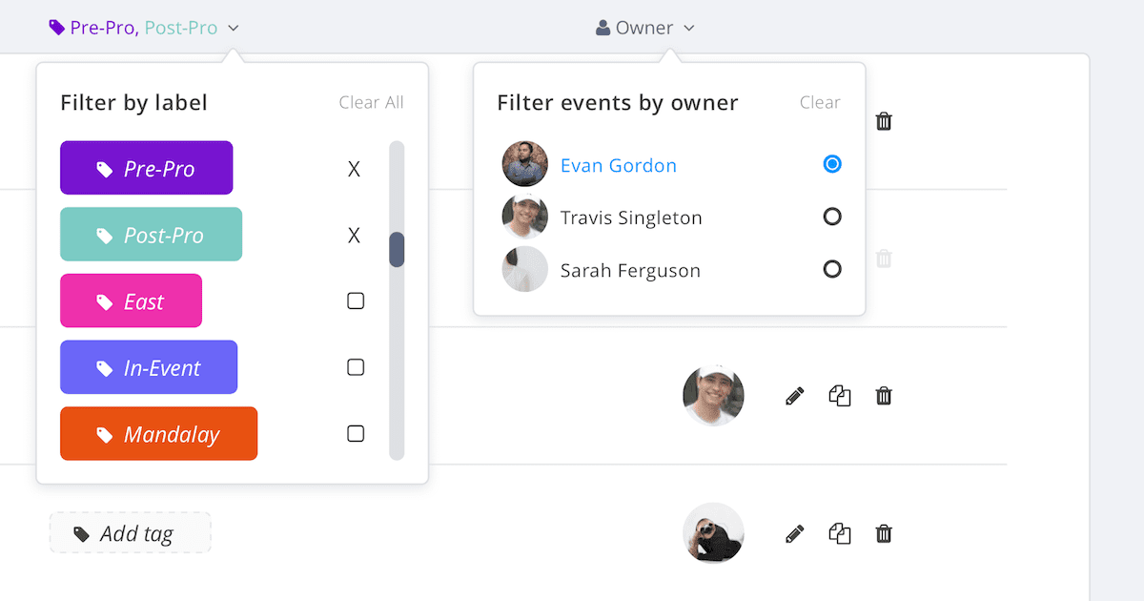Click the duplicate icon on the bottom event row

click(x=839, y=533)
